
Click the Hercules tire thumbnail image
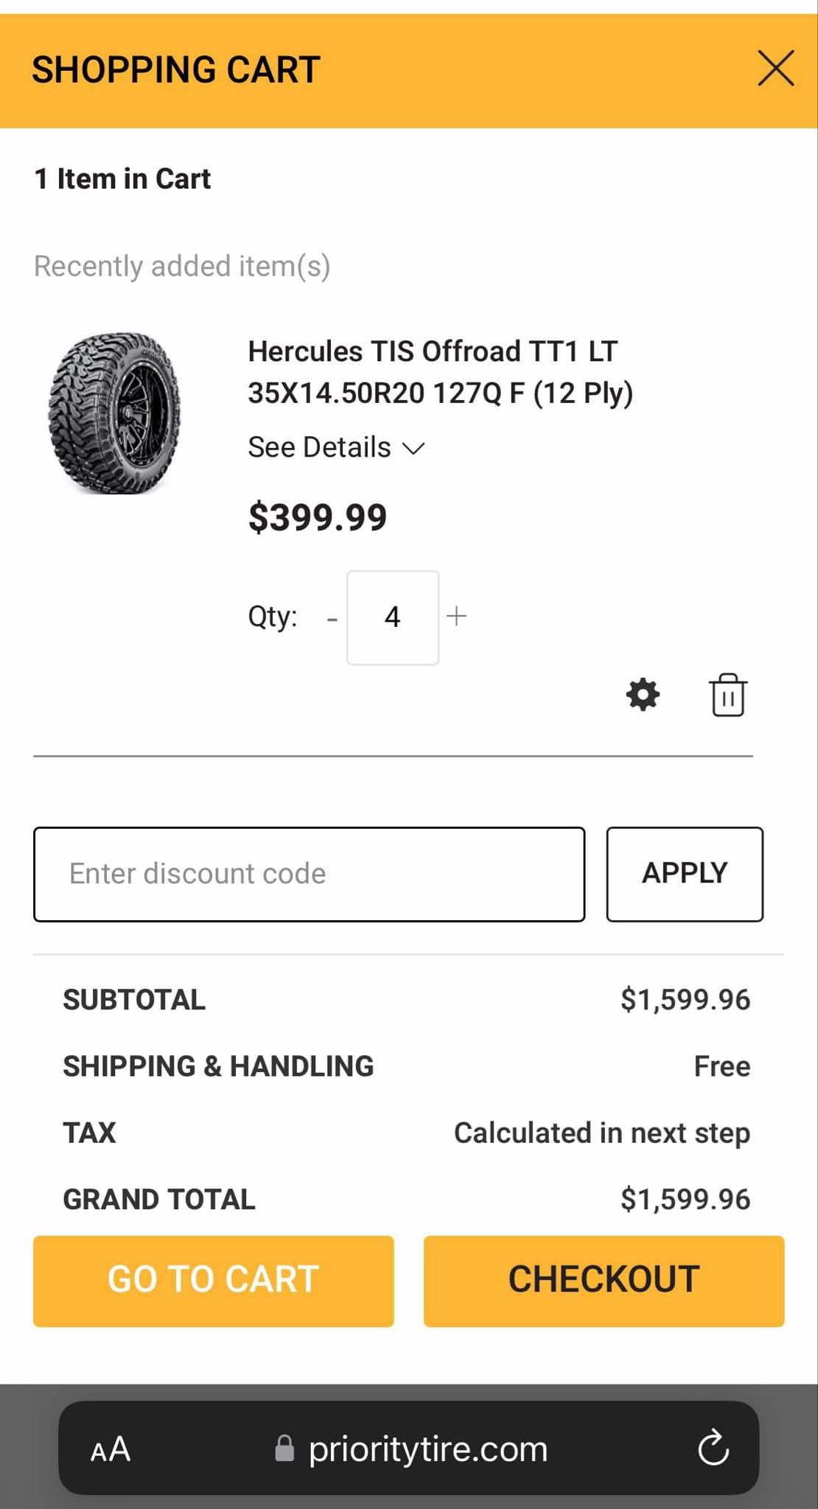click(115, 413)
